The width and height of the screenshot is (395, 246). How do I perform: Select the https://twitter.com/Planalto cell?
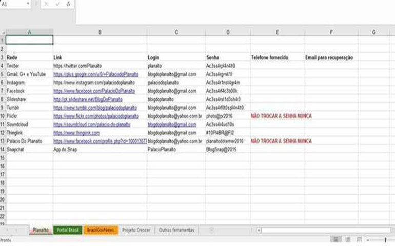coord(100,66)
